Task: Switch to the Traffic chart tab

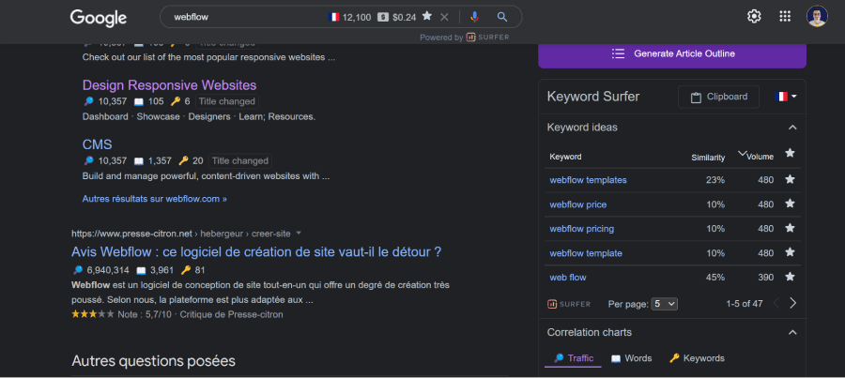Action: (x=574, y=358)
